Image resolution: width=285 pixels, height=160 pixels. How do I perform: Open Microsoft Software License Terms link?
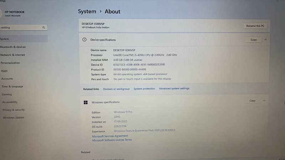pyautogui.click(x=112, y=140)
